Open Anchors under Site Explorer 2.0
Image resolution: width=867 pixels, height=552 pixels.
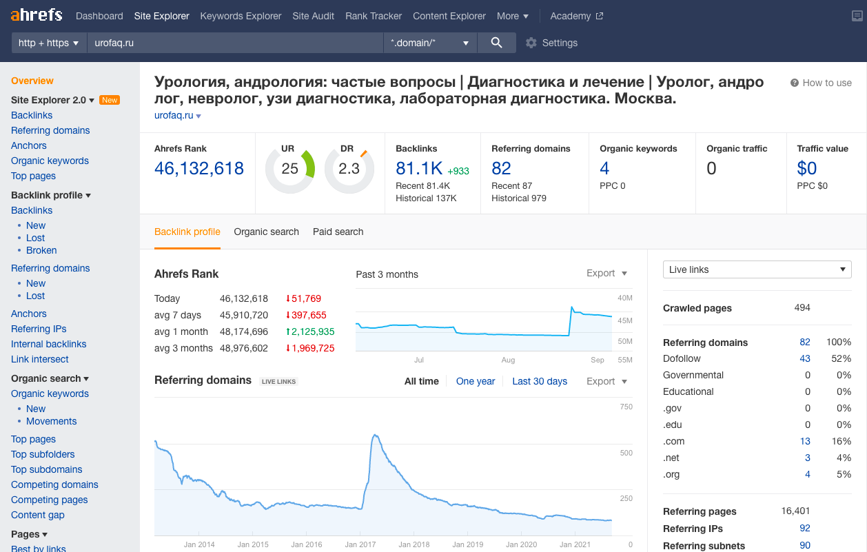[x=29, y=145]
